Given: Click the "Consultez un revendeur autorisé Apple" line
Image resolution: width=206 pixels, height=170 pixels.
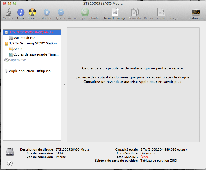Looking at the screenshot, I should (x=133, y=82).
